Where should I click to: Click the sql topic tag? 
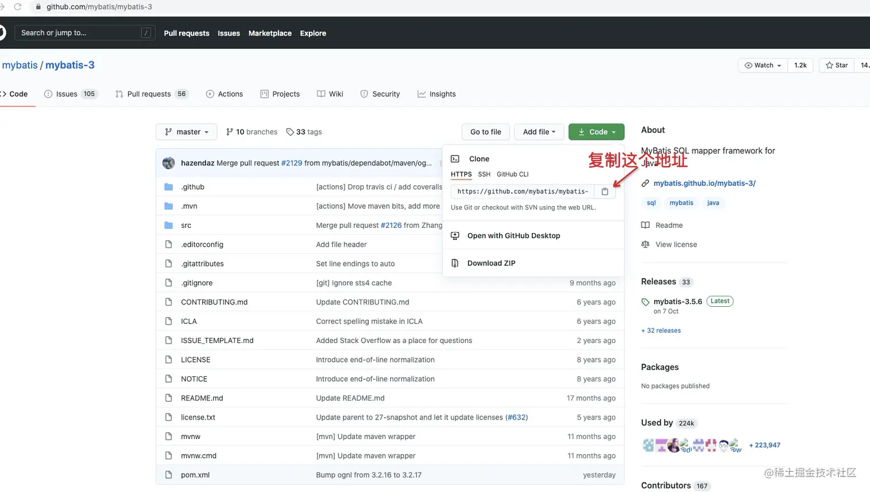pyautogui.click(x=651, y=203)
